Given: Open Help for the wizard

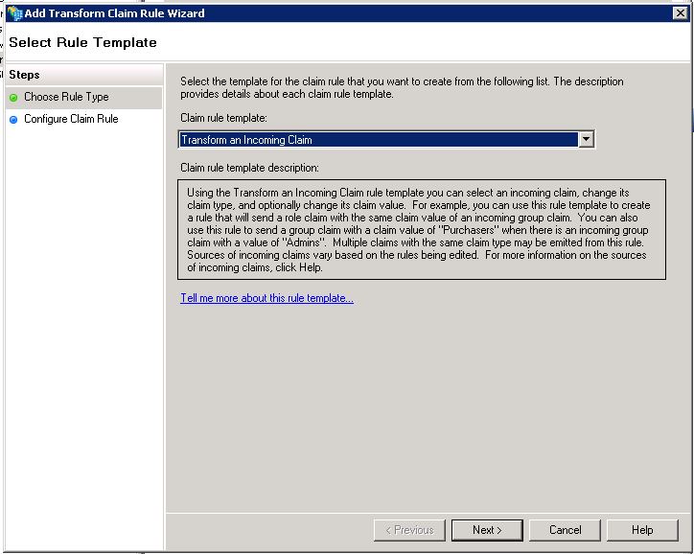Looking at the screenshot, I should point(642,530).
